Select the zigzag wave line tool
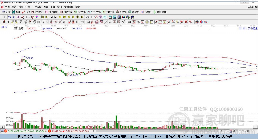Image resolution: width=258 pixels, height=139 pixels. click(x=110, y=22)
